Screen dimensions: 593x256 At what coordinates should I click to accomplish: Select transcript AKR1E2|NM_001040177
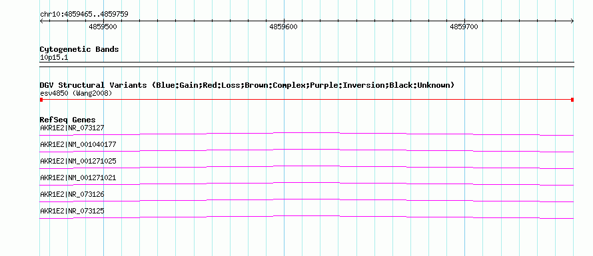click(x=78, y=144)
